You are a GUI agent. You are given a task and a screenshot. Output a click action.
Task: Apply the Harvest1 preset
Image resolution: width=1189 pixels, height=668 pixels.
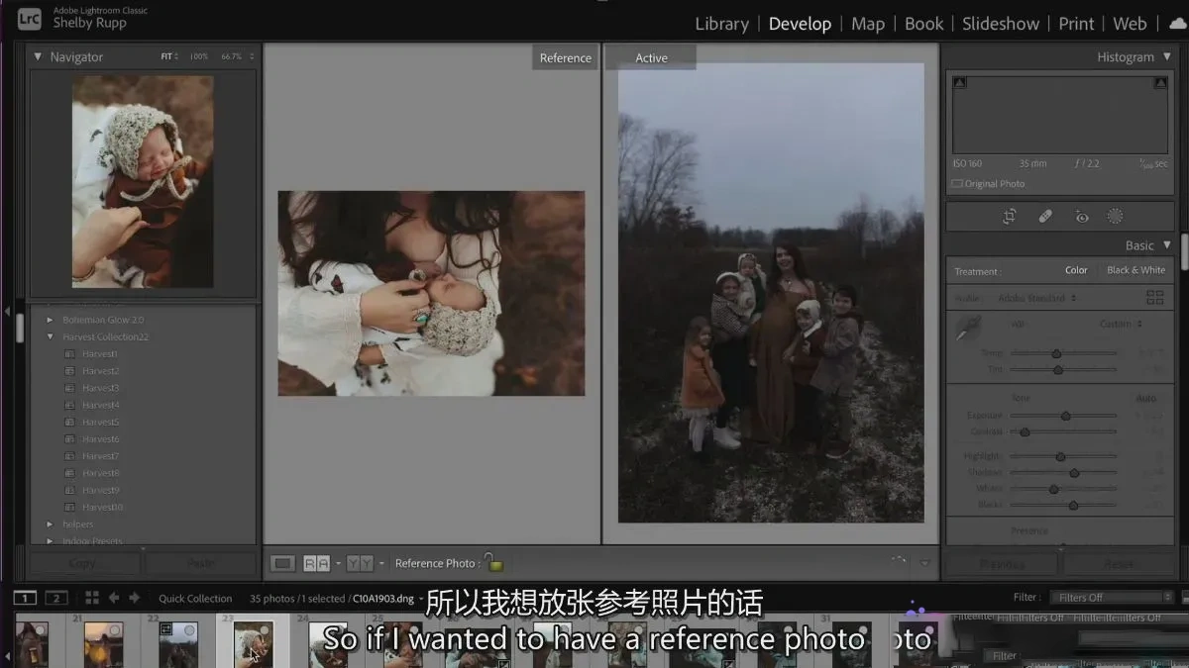(100, 354)
